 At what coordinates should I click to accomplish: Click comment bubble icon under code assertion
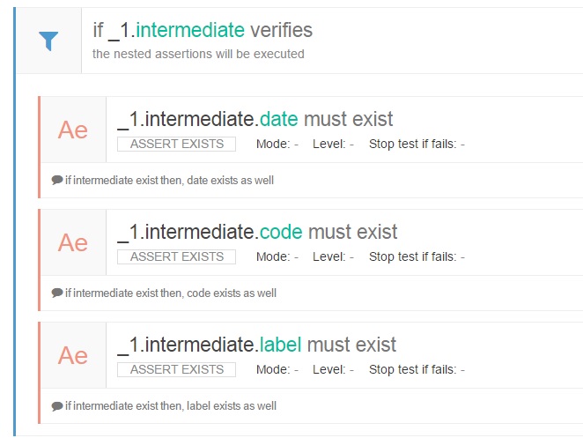click(x=57, y=293)
